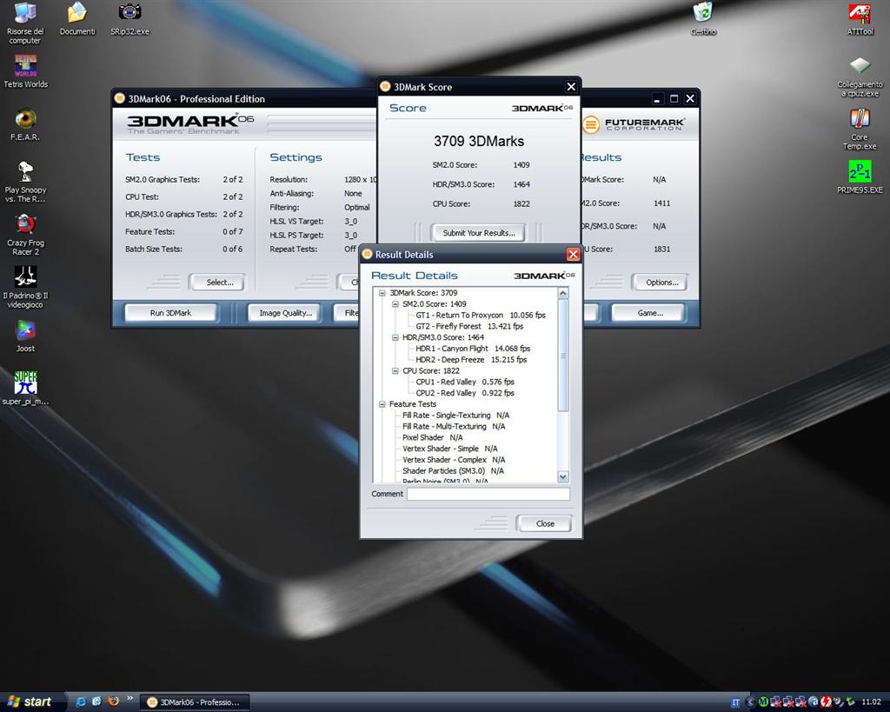Launch SRip32.exe from the desktop
The image size is (890, 712).
pos(130,19)
